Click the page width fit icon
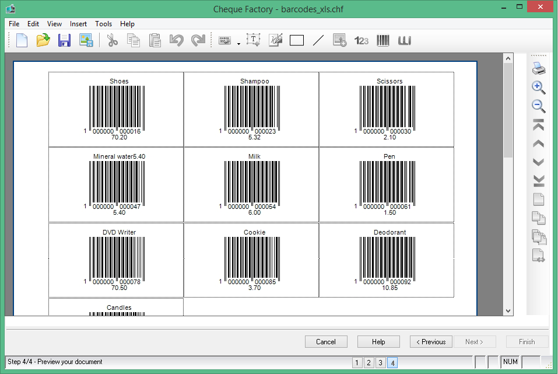 538,256
